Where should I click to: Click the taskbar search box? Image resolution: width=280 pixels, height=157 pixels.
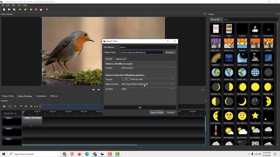click(34, 154)
